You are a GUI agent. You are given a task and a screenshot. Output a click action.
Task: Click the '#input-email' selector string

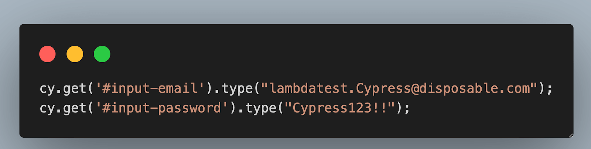tap(150, 89)
